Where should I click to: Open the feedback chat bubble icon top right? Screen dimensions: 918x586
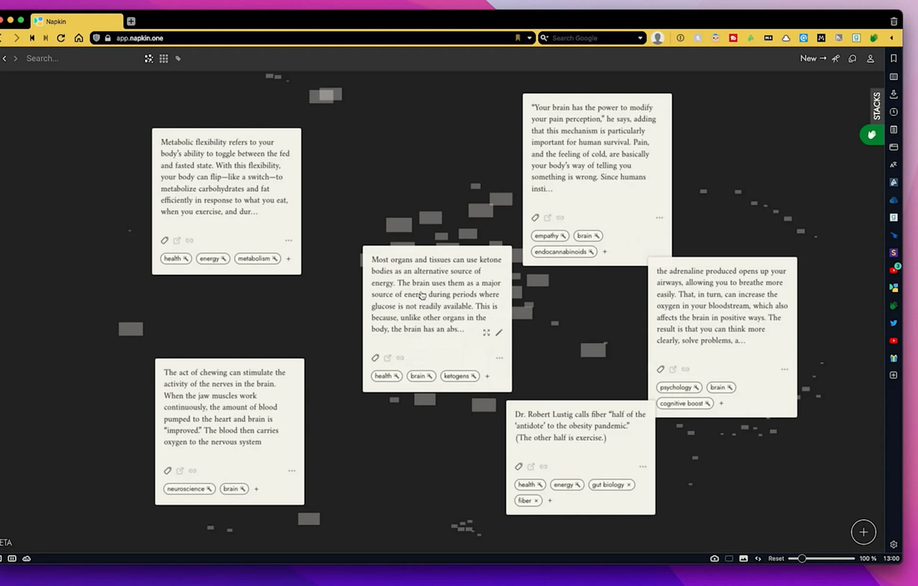click(852, 58)
